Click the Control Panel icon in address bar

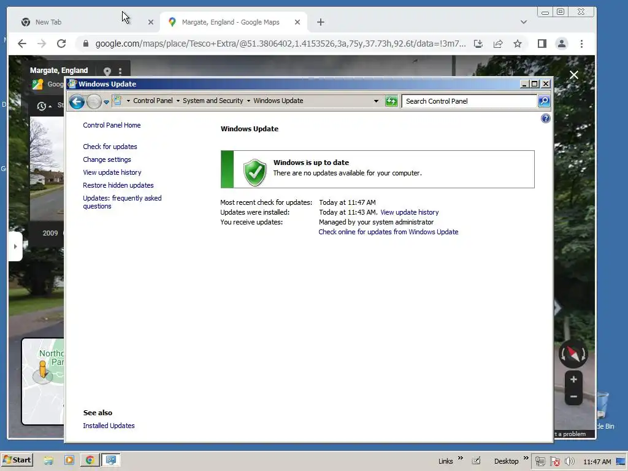[117, 101]
